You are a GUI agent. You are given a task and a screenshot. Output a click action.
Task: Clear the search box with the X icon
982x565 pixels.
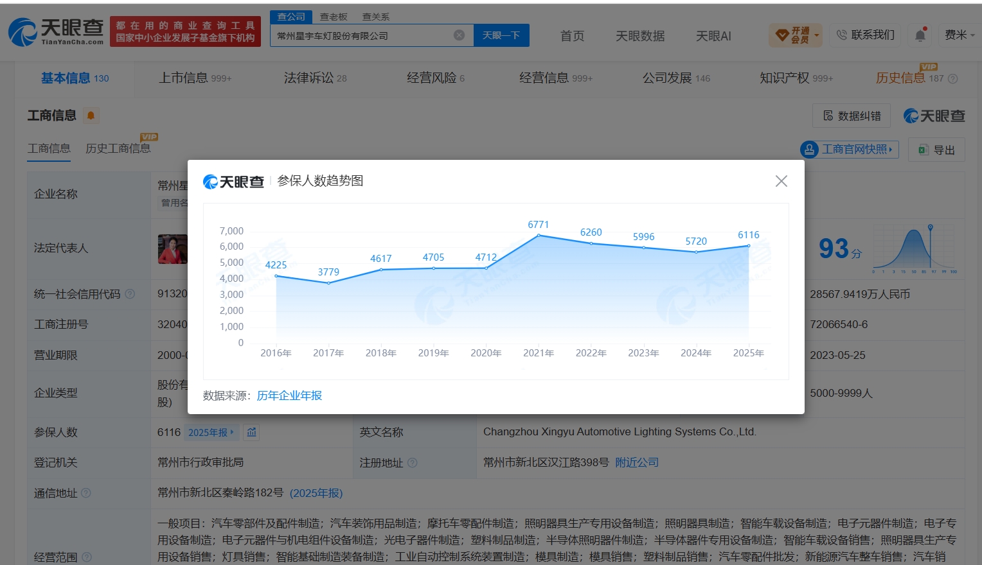click(459, 35)
